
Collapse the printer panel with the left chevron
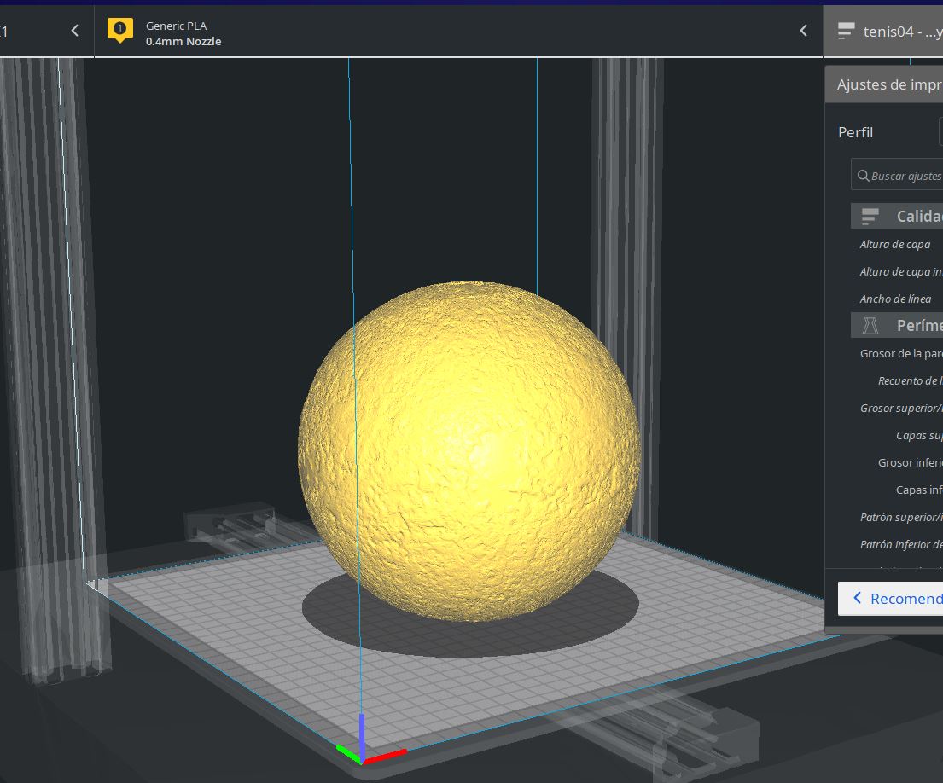coord(74,31)
